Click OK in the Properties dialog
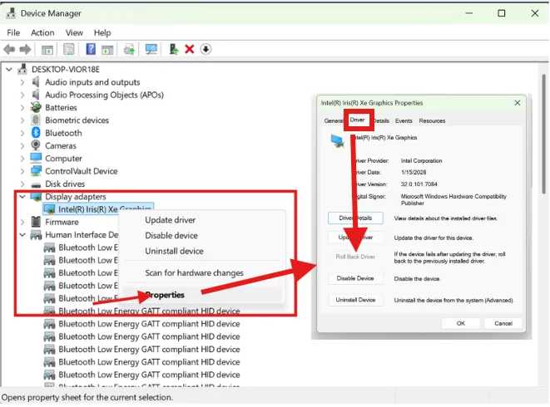Image resolution: width=550 pixels, height=407 pixels. pos(461,323)
